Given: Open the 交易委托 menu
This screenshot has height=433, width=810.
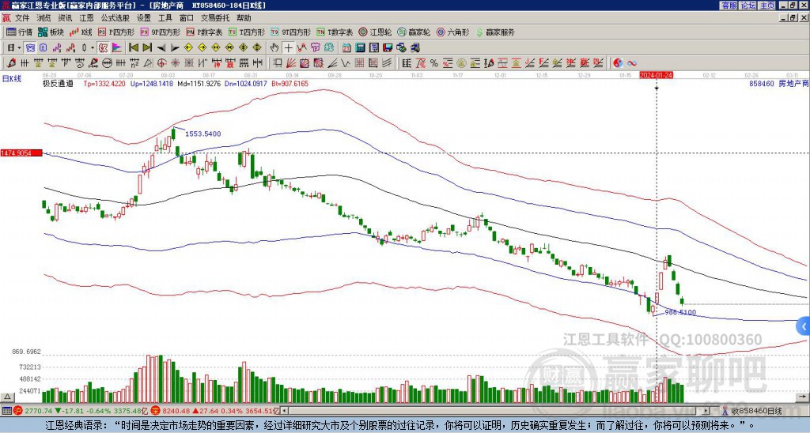Looking at the screenshot, I should click(x=215, y=18).
